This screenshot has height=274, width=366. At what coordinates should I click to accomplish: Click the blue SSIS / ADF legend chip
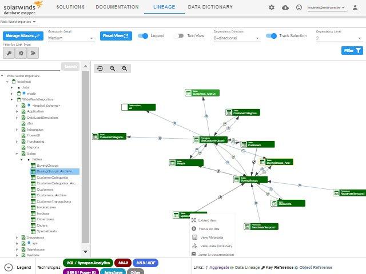[x=146, y=263]
